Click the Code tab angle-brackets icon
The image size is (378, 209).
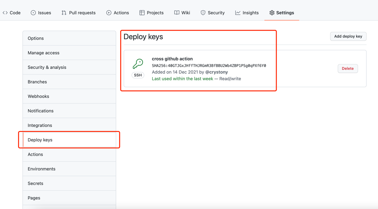pos(5,13)
